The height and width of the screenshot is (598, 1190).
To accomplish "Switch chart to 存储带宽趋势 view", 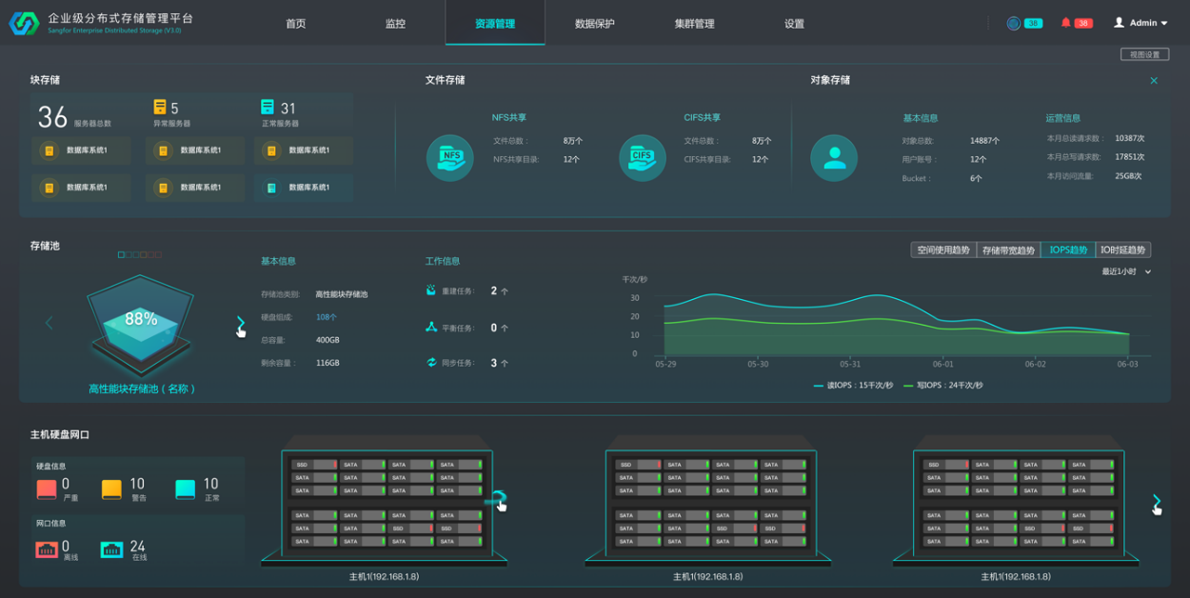I will pos(1008,250).
